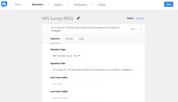Image resolution: width=178 pixels, height=102 pixels.
Task: Click the chevron arrow after Questions
Action: (x=49, y=4)
